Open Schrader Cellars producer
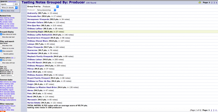Viewport: 218px width, 112px height. point(35,22)
